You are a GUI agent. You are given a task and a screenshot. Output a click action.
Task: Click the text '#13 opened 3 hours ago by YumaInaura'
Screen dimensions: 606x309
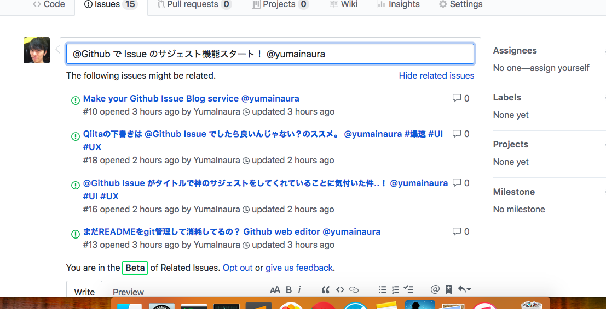click(x=161, y=245)
